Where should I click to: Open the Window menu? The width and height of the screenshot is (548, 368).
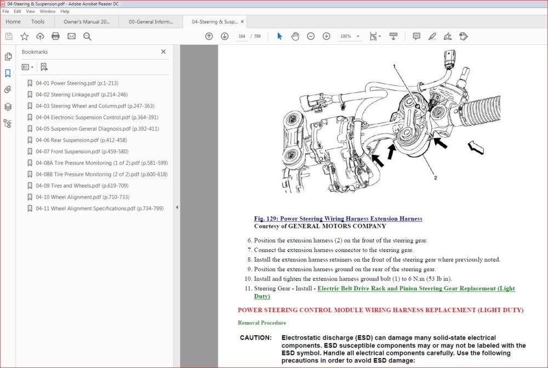point(48,11)
